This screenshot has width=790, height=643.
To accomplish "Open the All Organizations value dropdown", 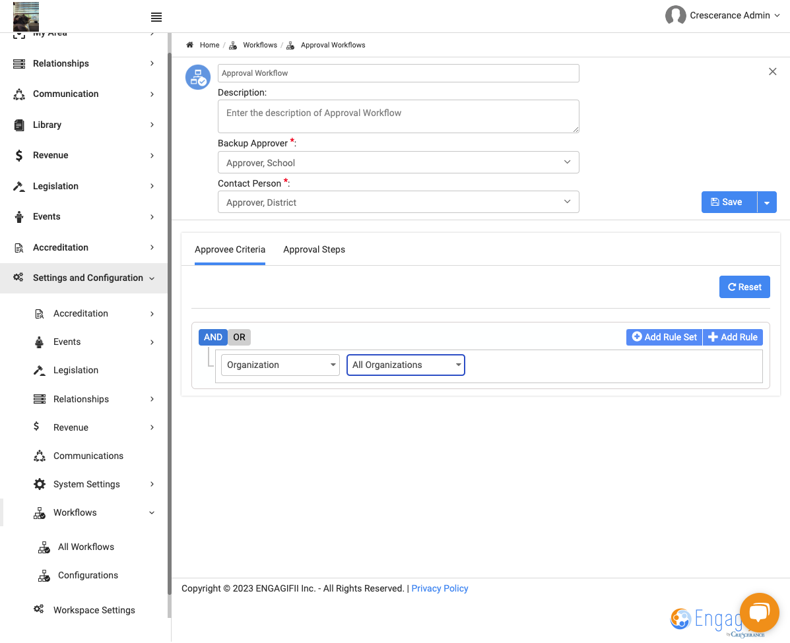I will (x=406, y=365).
